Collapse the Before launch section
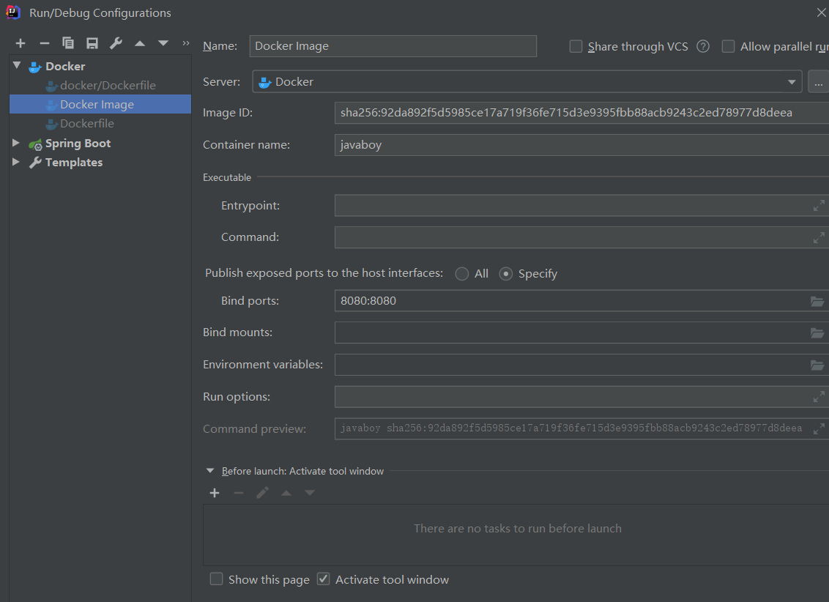Screen dimensions: 829x602 210,471
